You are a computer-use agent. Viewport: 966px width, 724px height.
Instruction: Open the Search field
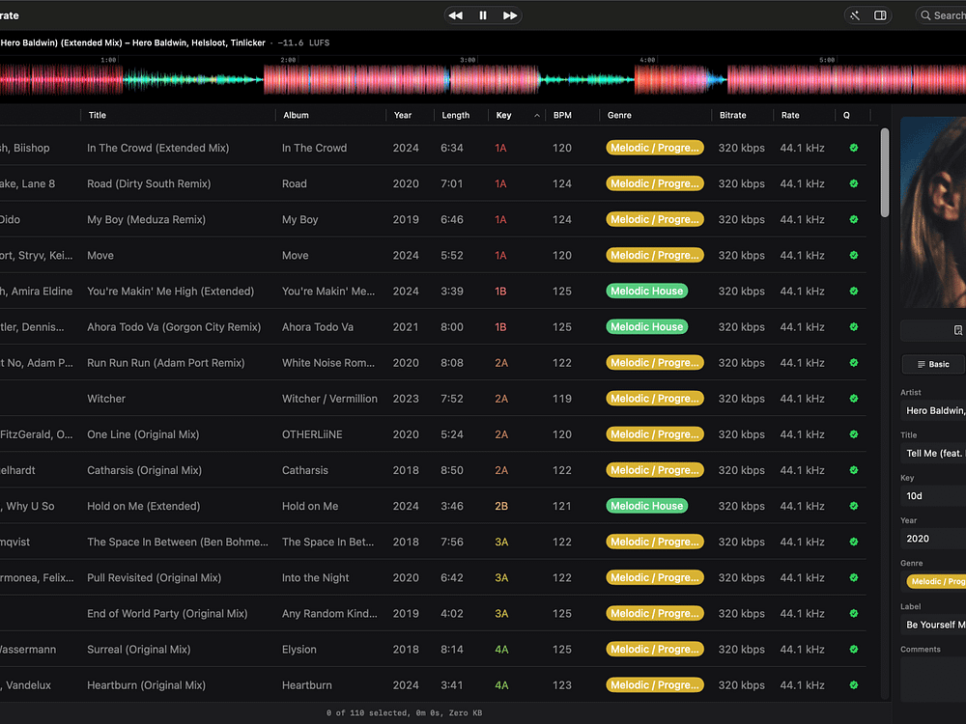[941, 15]
